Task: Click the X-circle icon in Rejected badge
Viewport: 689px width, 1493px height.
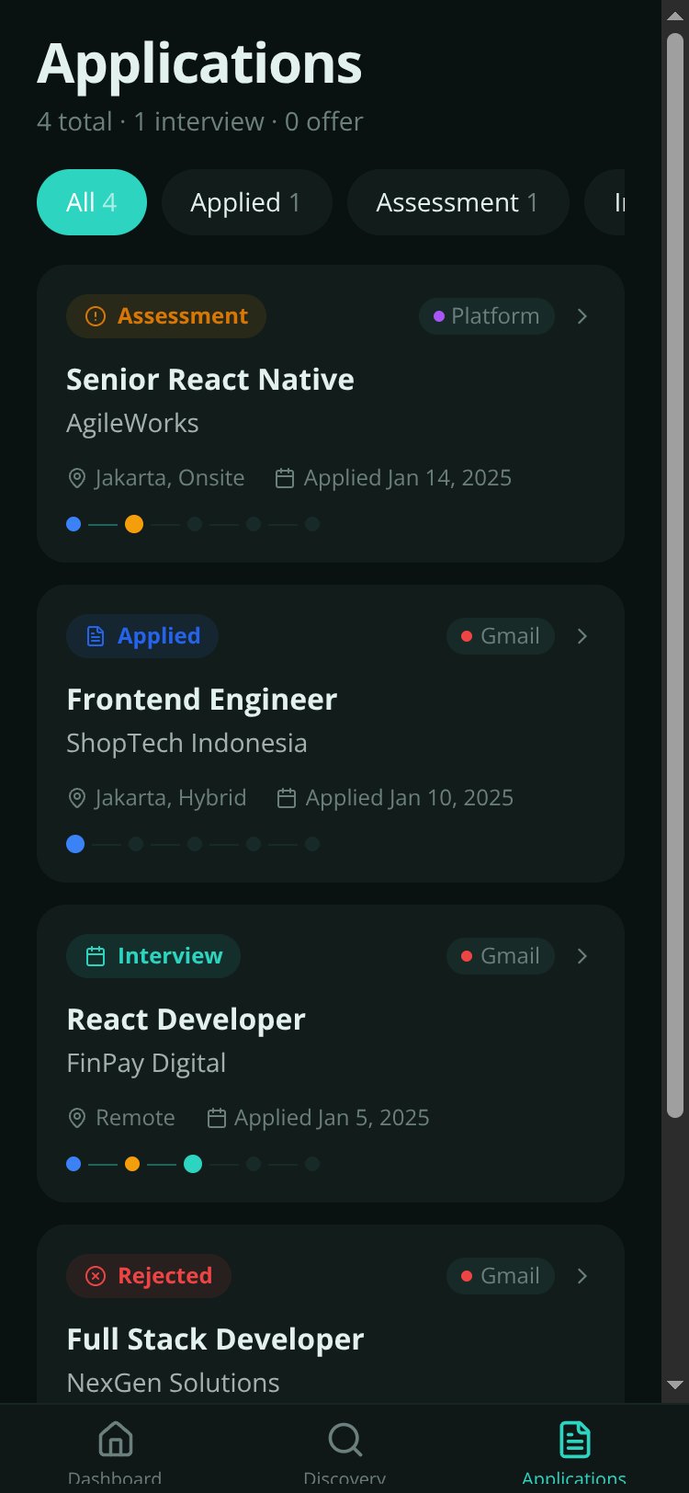Action: click(96, 1276)
